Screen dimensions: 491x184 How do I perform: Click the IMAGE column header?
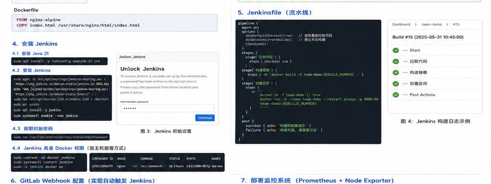pos(121,159)
